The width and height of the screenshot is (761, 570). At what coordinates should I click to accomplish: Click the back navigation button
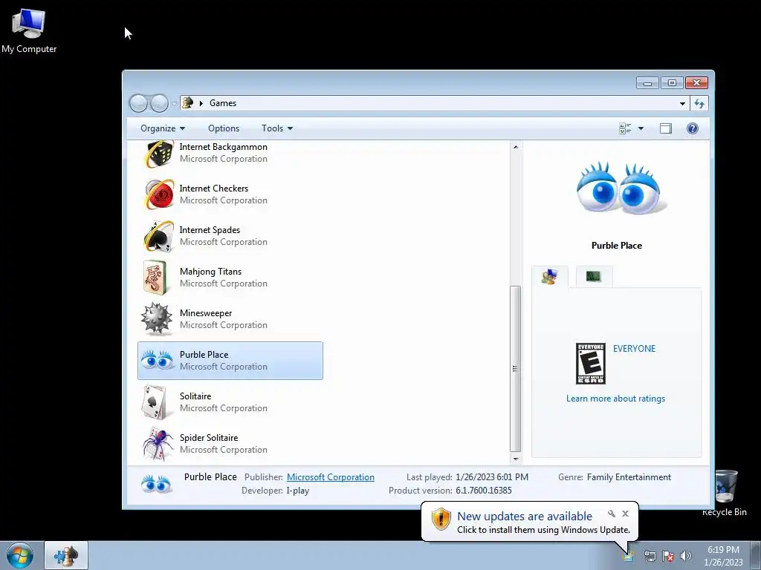(x=138, y=102)
